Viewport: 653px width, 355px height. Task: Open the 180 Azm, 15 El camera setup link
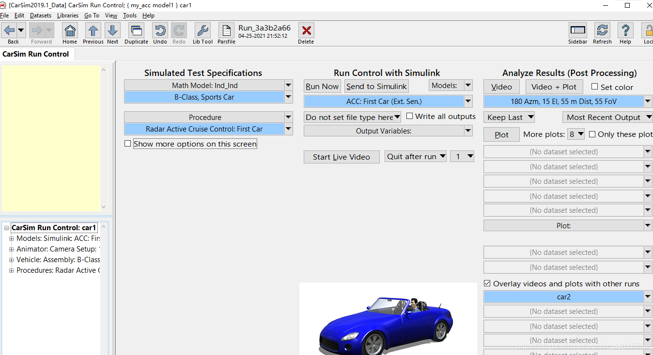[x=563, y=102]
